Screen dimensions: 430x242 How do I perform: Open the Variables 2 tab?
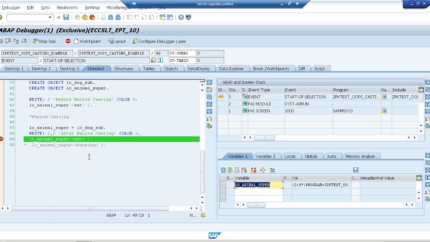click(265, 156)
